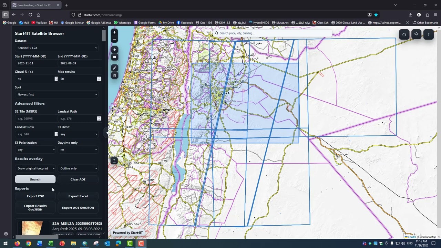Open Excel from the taskbar

(51, 244)
